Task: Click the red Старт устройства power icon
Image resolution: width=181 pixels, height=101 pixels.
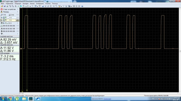Action: (2, 9)
